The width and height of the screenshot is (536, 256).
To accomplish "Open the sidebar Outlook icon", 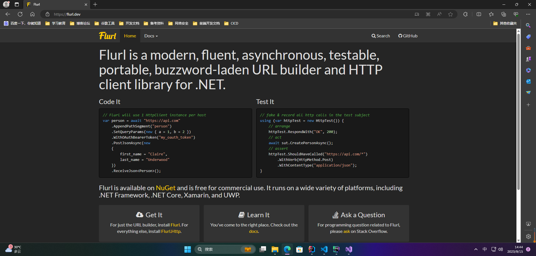I will (x=528, y=81).
